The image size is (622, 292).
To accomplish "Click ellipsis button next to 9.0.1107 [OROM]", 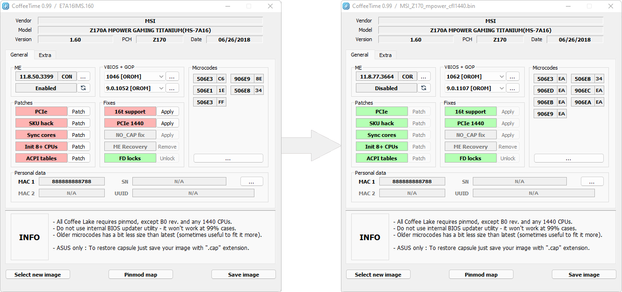I will tap(513, 88).
